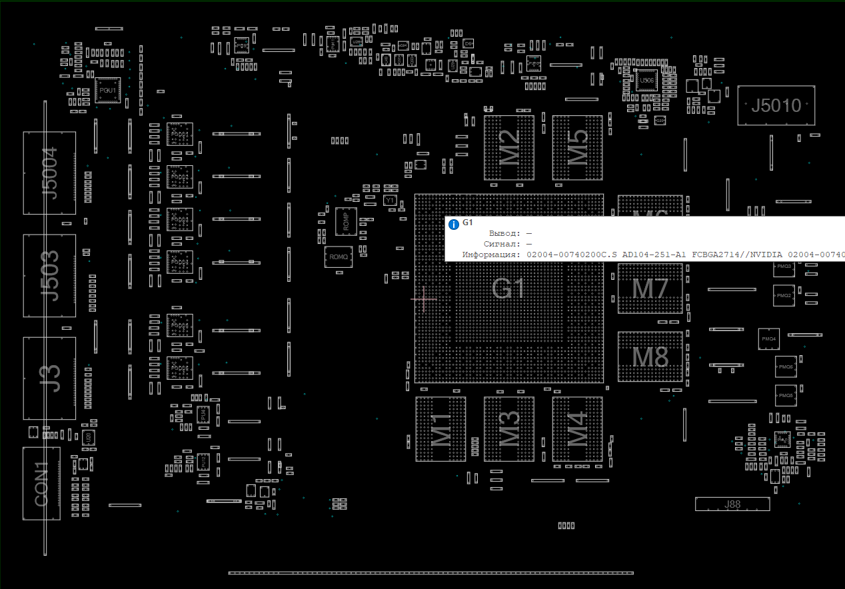
Task: Select memory chip M3
Action: (509, 429)
